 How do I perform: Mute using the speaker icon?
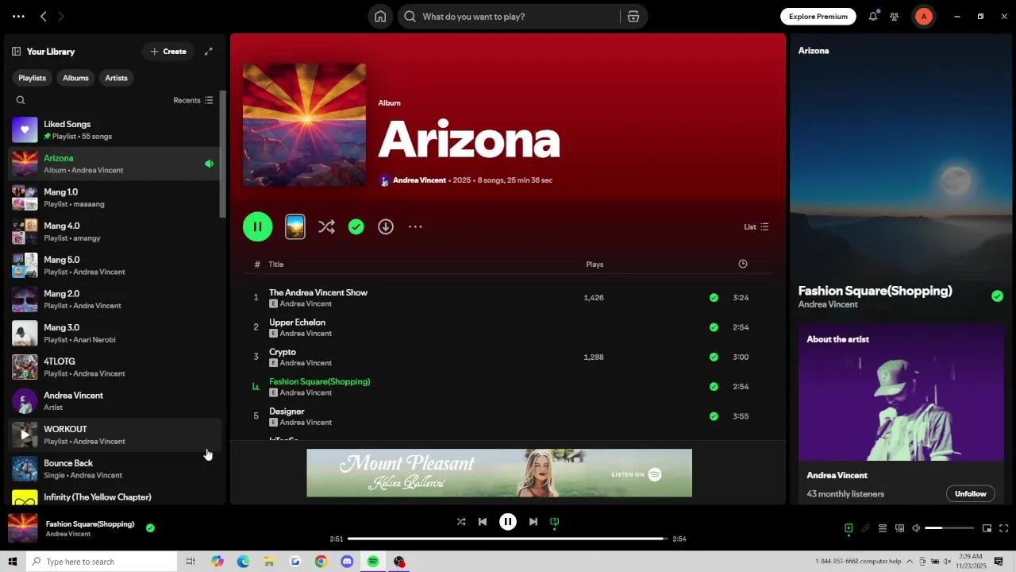pos(916,528)
